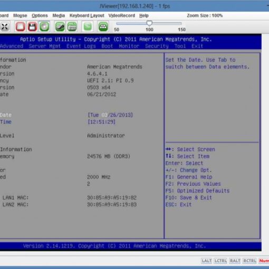269x269 pixels.
Task: Select the highlighted month field 03
Action: tap(104, 115)
